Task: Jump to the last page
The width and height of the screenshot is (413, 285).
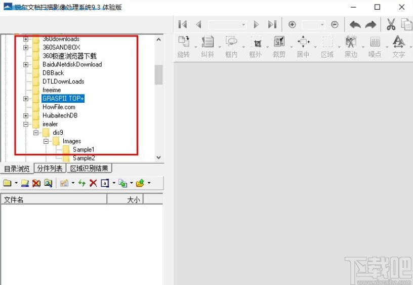Action: (272, 24)
